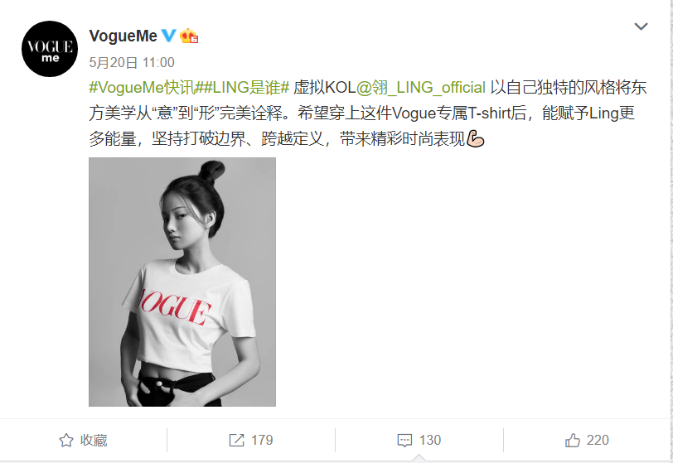Viewport: 673px width, 463px height.
Task: Click the crown membership badge icon
Action: tap(189, 36)
